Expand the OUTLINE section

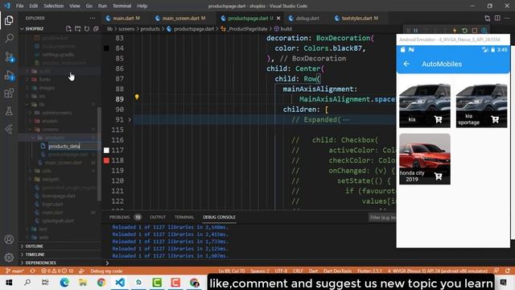click(34, 246)
